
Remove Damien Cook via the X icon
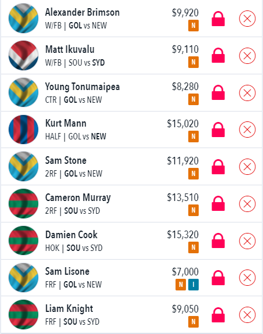[247, 241]
